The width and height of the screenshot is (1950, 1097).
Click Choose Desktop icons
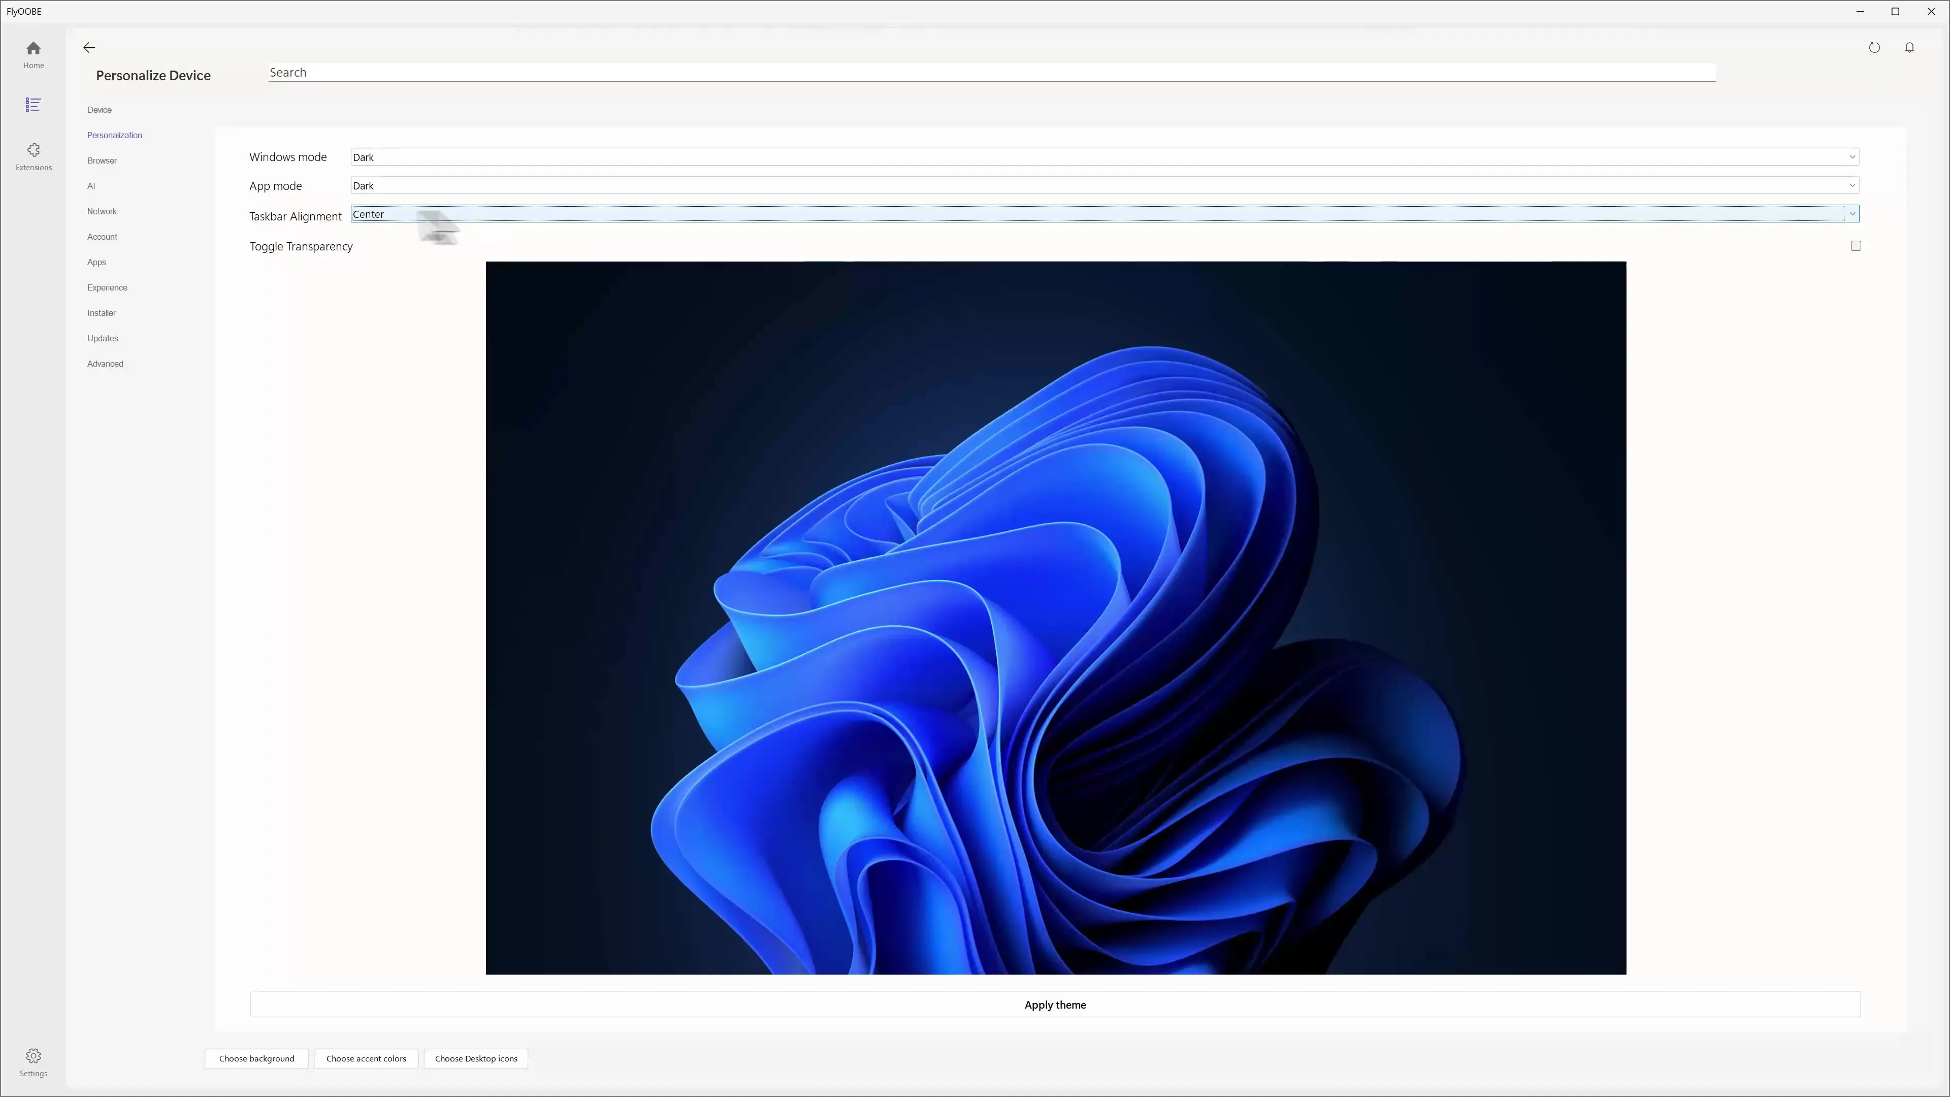pyautogui.click(x=475, y=1058)
